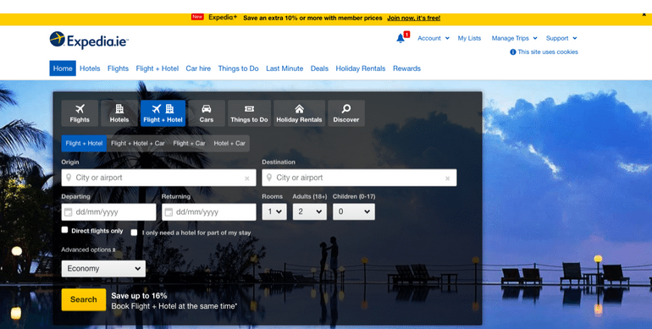Open the Things to Do ticket tab
Screen dimensions: 652x329
pyautogui.click(x=249, y=113)
